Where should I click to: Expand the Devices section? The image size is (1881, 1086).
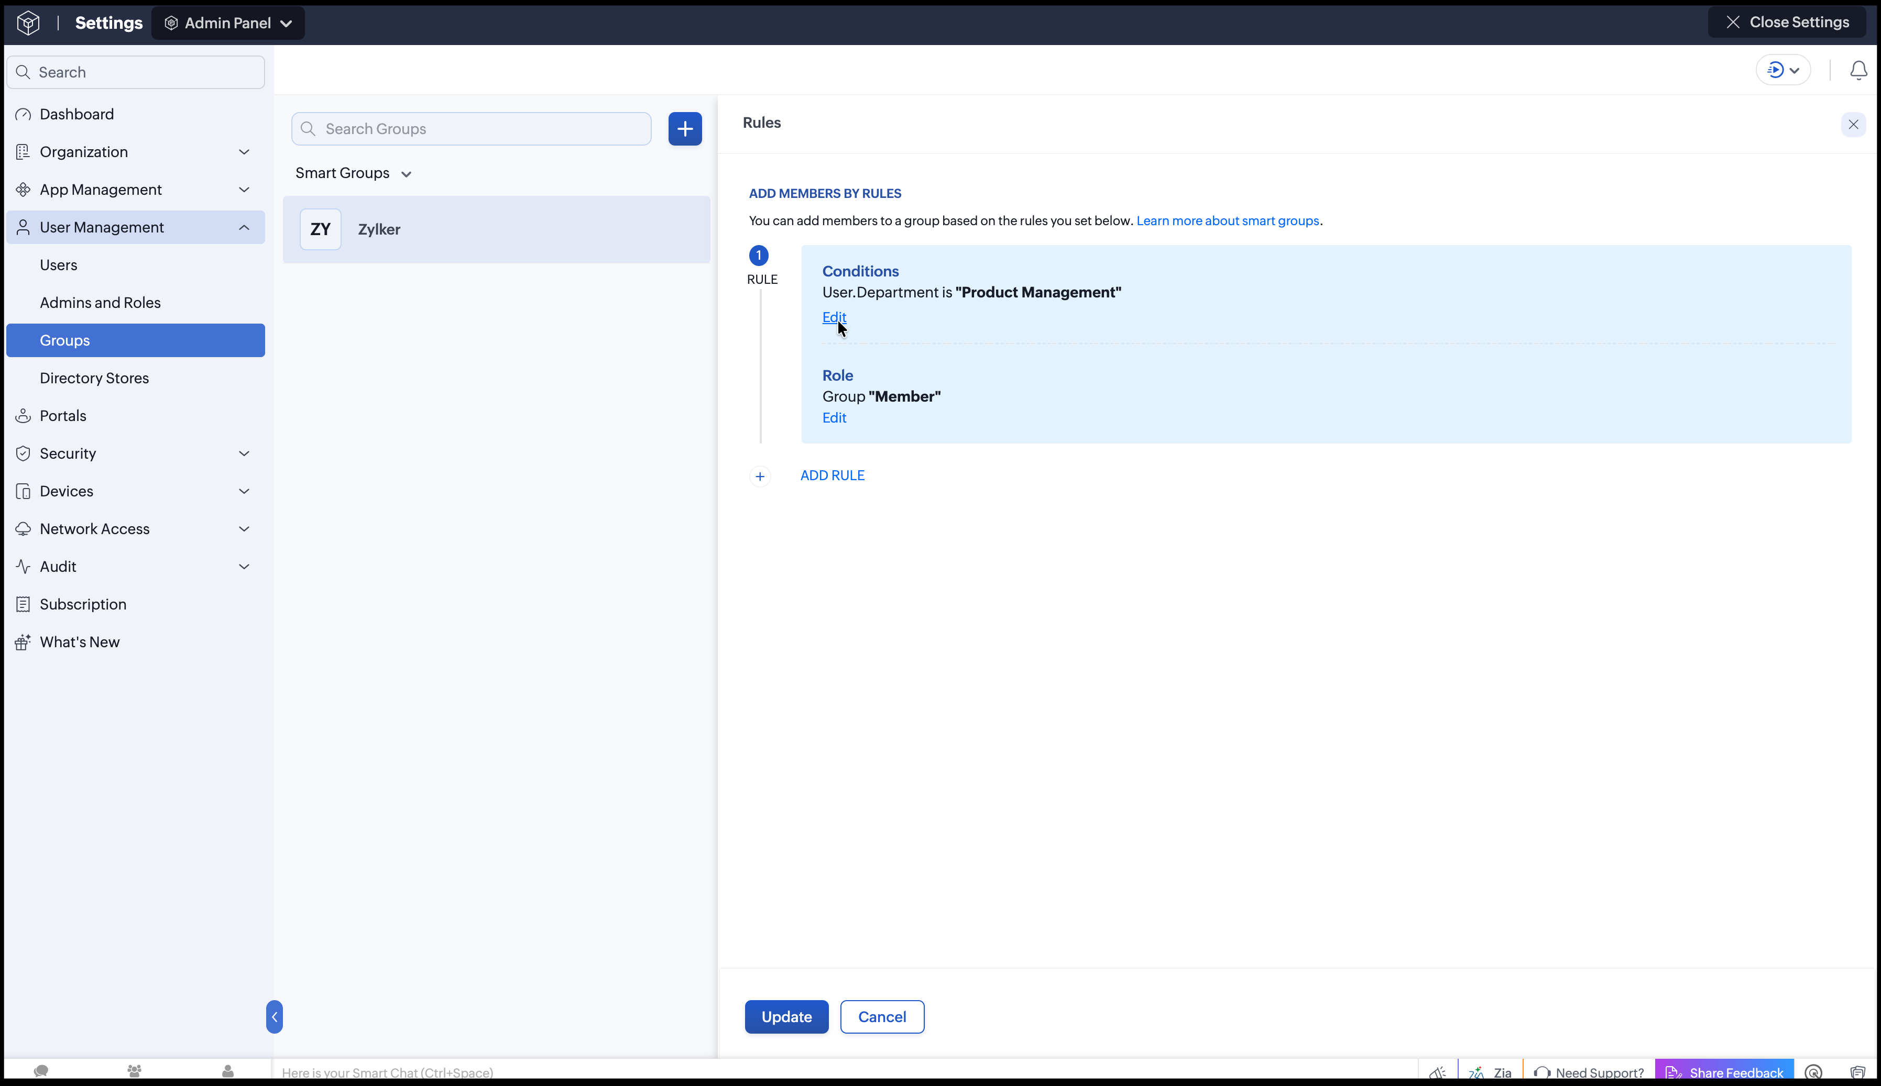[136, 491]
